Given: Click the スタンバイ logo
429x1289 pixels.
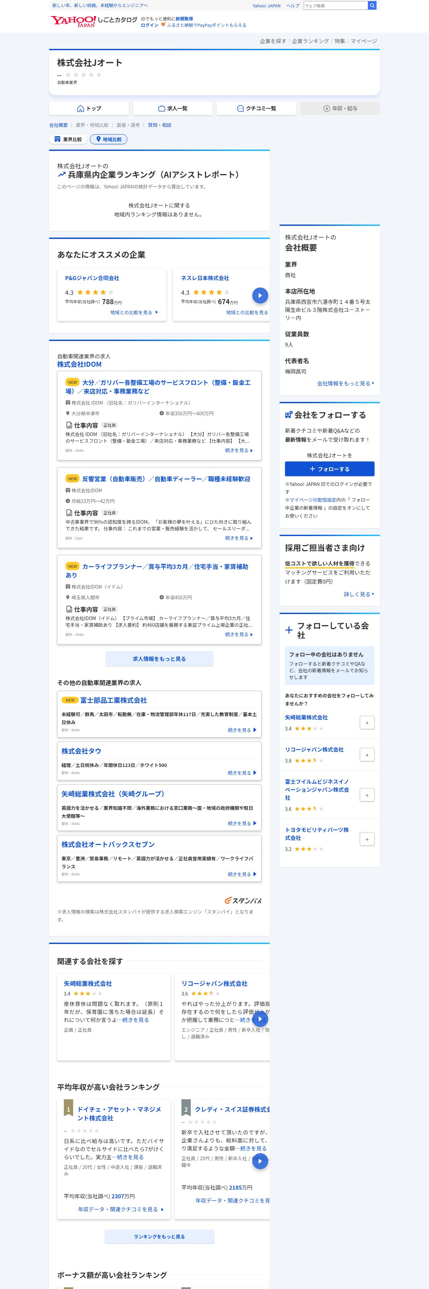Looking at the screenshot, I should click(x=243, y=900).
